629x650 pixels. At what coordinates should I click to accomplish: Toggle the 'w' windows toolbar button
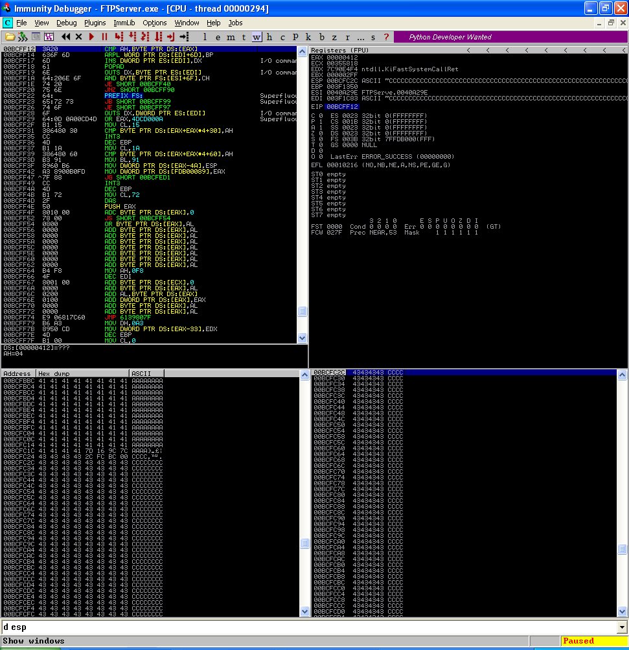click(257, 37)
